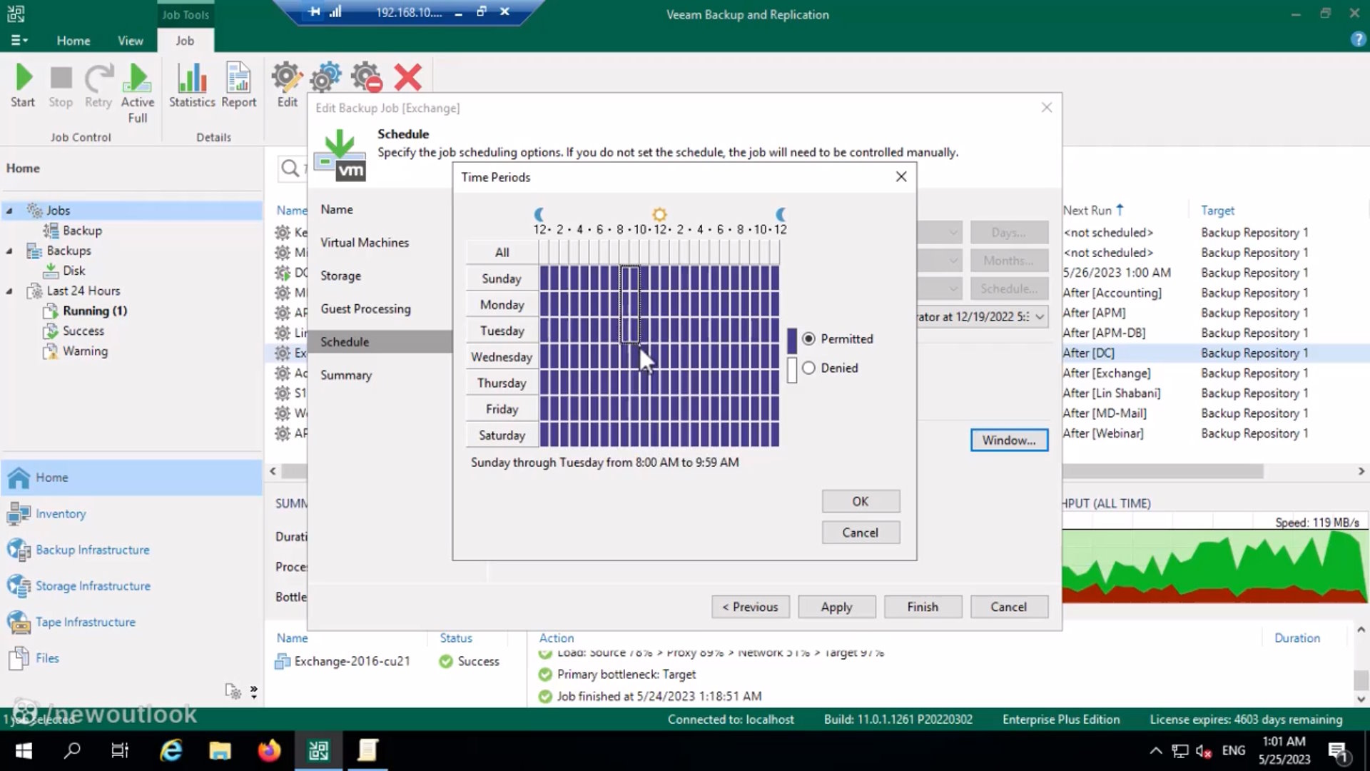Open Backup Infrastructure view
This screenshot has height=771, width=1370.
coord(93,550)
